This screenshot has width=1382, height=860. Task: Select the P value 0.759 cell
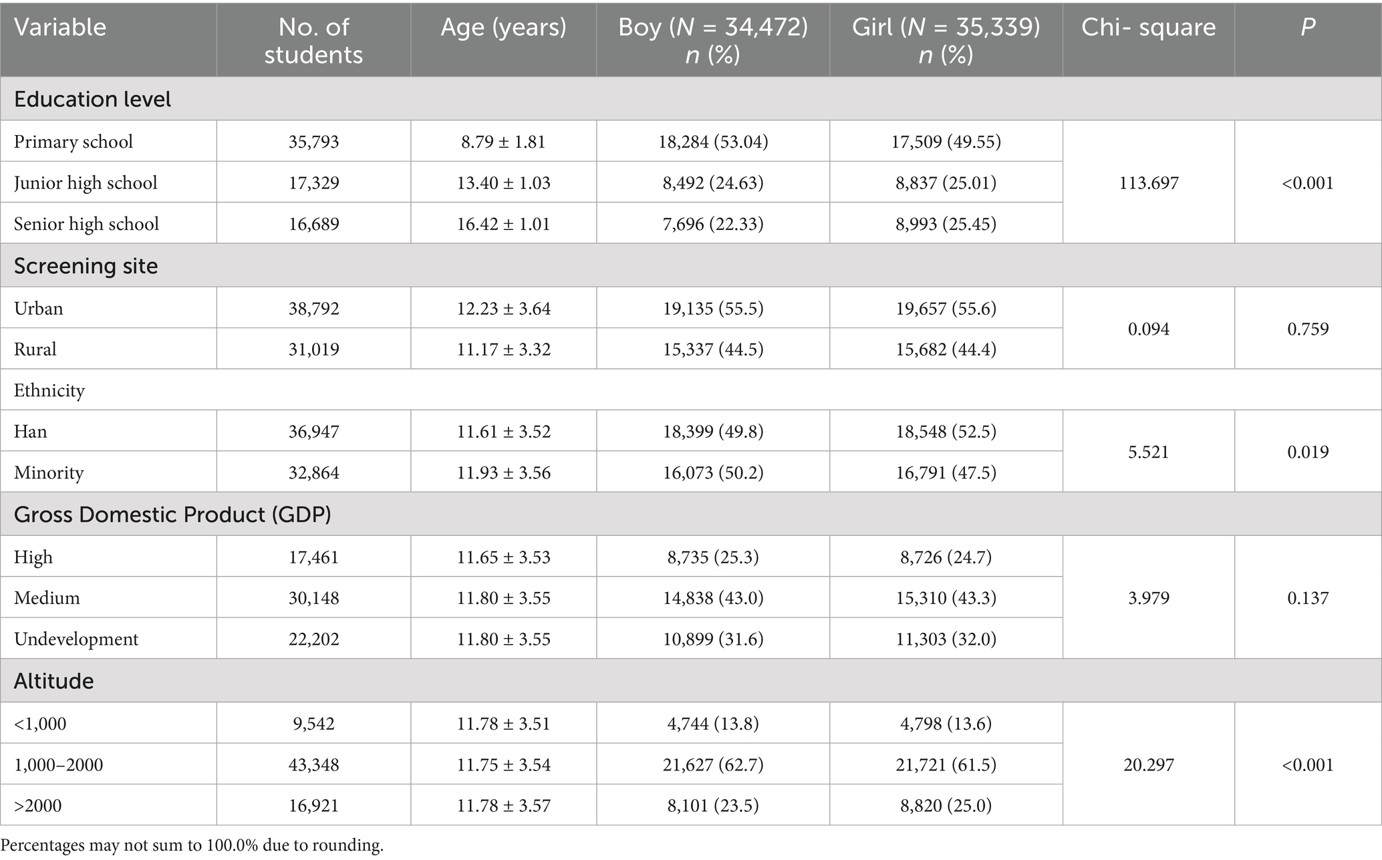1307,329
